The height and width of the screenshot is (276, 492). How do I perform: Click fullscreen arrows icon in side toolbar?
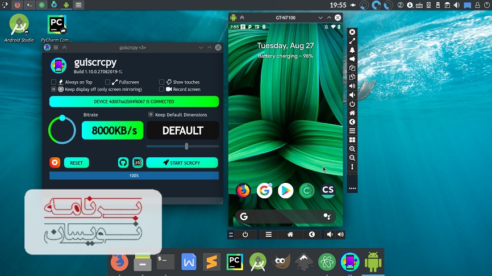point(352,41)
